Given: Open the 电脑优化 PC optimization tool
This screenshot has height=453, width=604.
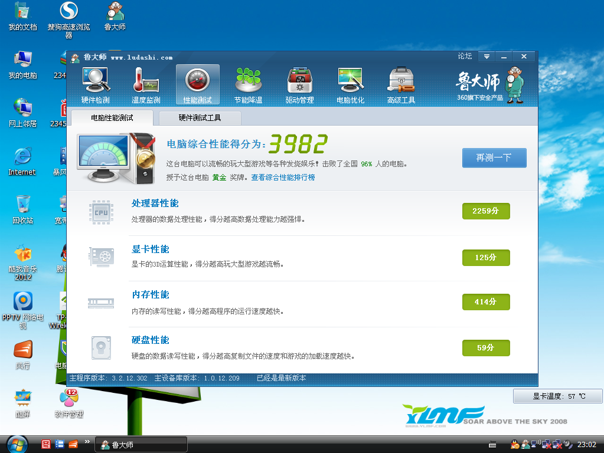Looking at the screenshot, I should [x=350, y=86].
